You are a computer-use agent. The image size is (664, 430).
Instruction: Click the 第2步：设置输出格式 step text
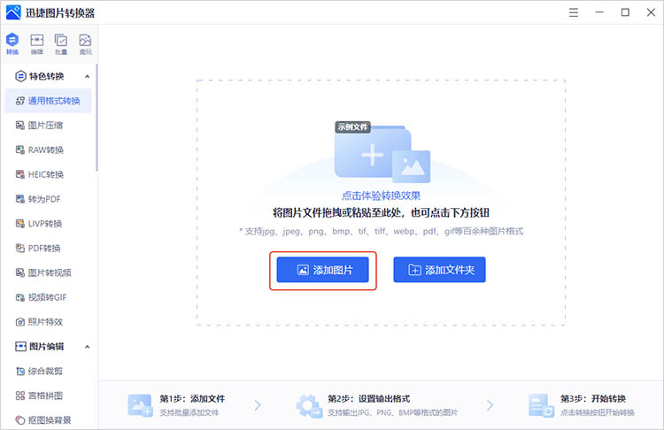pos(369,399)
